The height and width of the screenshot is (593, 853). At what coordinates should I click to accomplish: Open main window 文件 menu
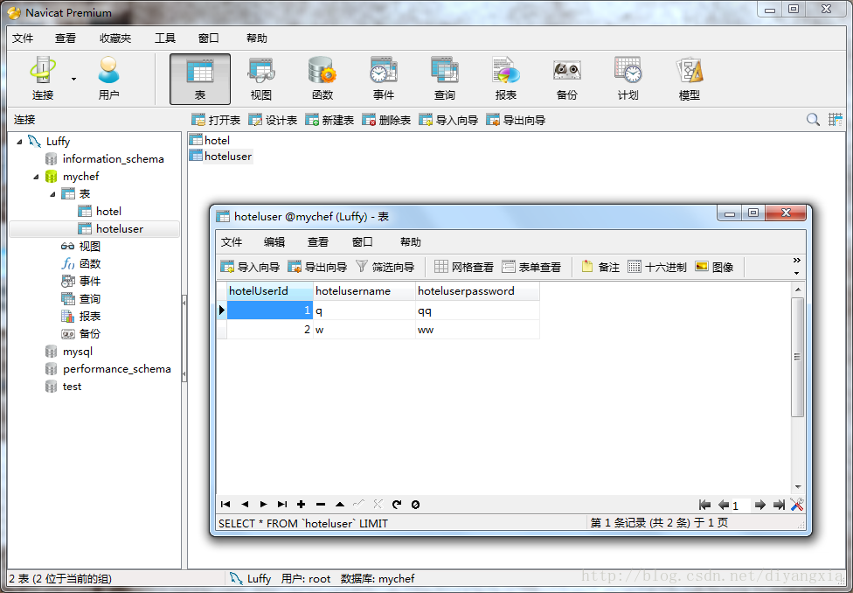pos(23,38)
